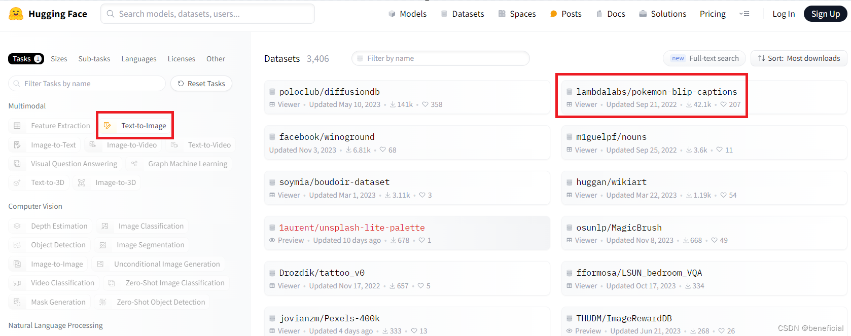Open the osunlp/MagicBrush dataset
The image size is (851, 336).
pyautogui.click(x=704, y=233)
